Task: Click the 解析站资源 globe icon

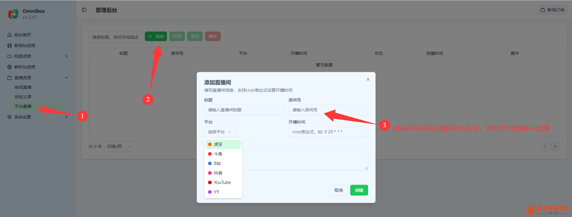Action: pyautogui.click(x=10, y=67)
